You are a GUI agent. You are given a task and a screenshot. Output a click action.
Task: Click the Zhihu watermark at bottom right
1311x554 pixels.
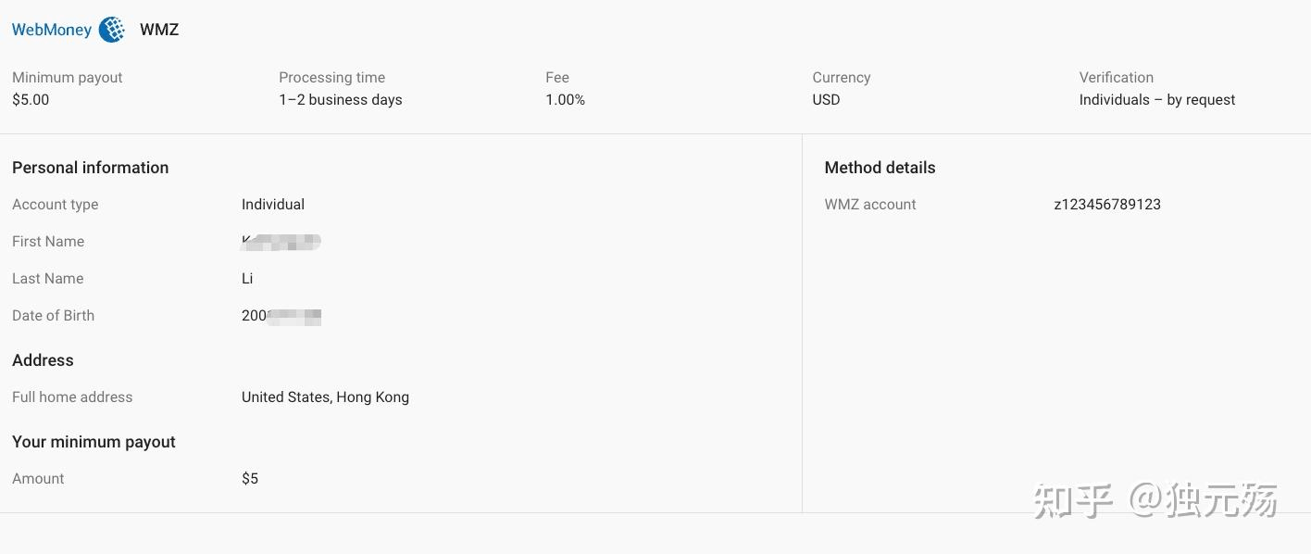point(1155,501)
